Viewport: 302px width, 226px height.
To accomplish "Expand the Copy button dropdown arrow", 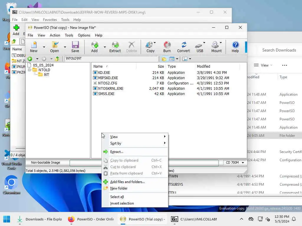I will 155,43.
